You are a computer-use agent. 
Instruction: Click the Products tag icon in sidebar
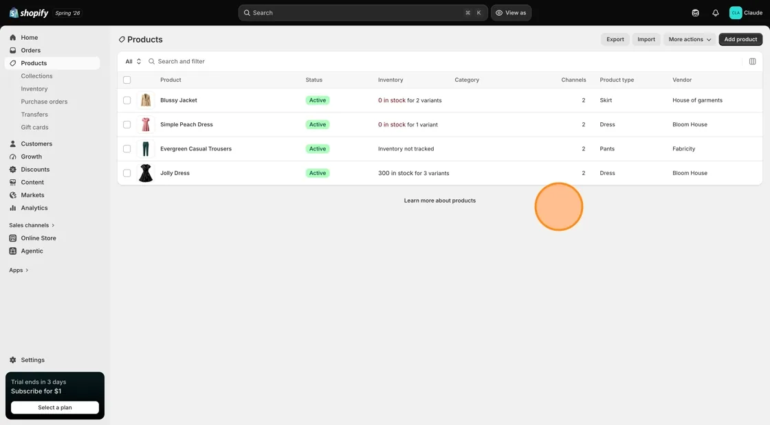[13, 63]
